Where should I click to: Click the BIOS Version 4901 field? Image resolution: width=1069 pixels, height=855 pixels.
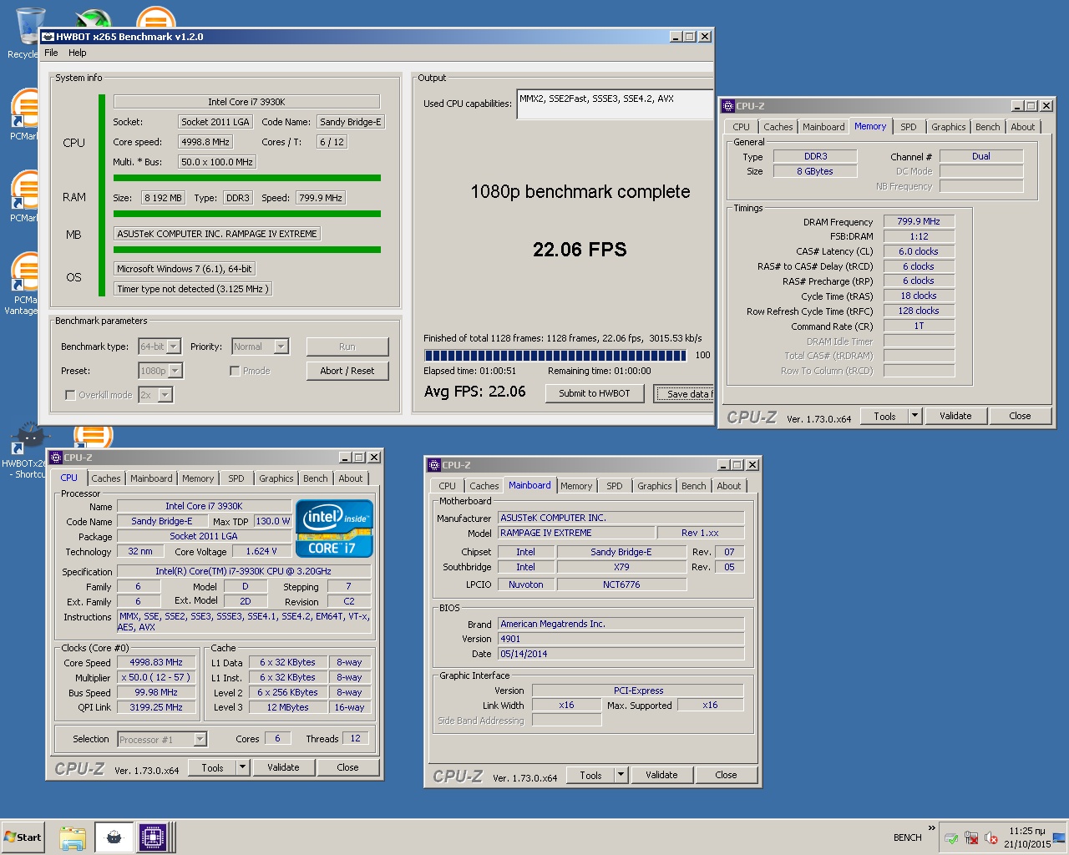(621, 639)
